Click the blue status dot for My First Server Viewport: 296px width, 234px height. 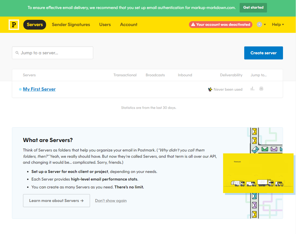pos(20,89)
